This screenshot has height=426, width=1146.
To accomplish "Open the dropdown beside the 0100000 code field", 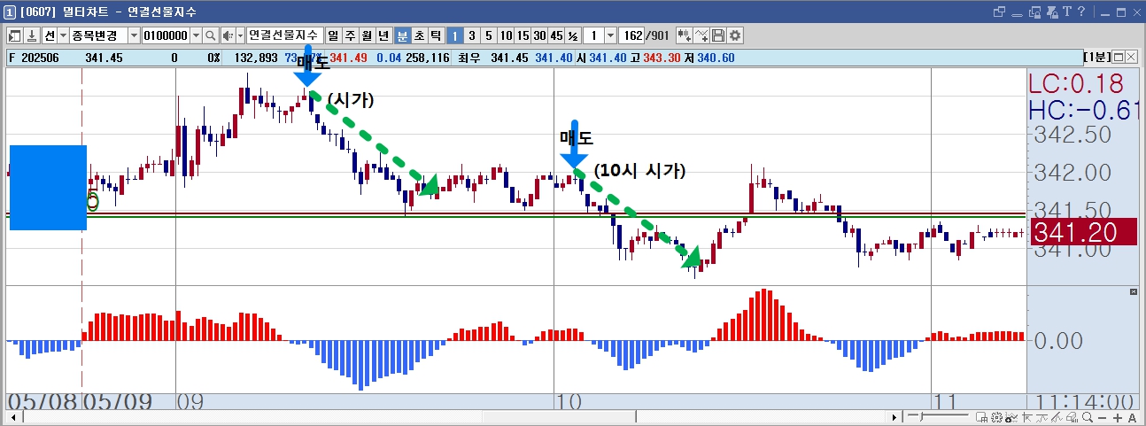I will point(196,35).
